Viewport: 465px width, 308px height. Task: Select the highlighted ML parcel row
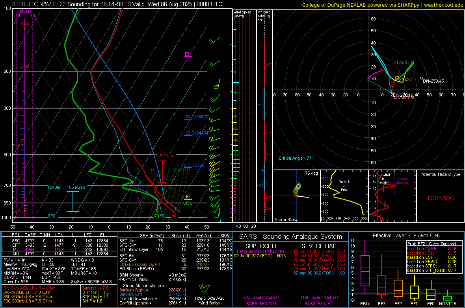[60, 249]
